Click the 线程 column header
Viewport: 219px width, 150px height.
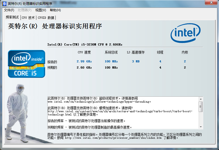pyautogui.click(x=160, y=52)
